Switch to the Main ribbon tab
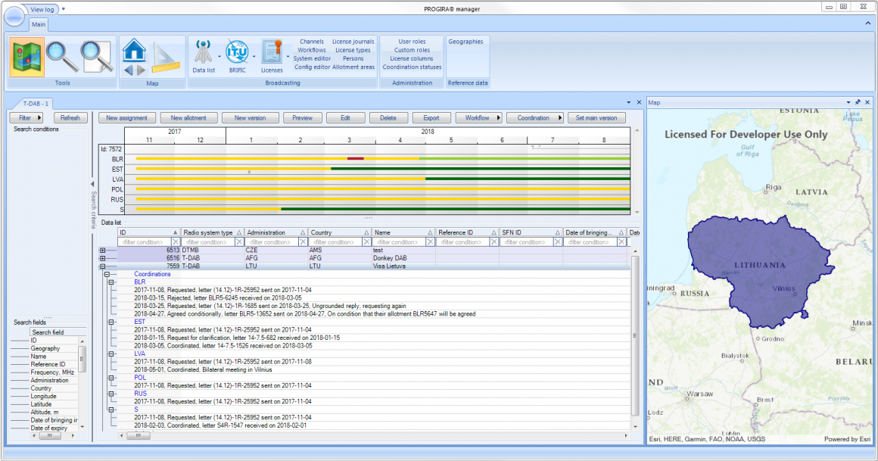 [x=39, y=24]
